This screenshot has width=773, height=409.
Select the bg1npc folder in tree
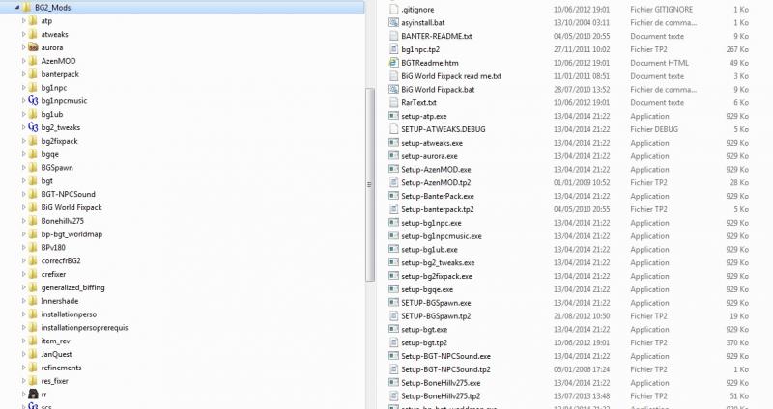[54, 88]
